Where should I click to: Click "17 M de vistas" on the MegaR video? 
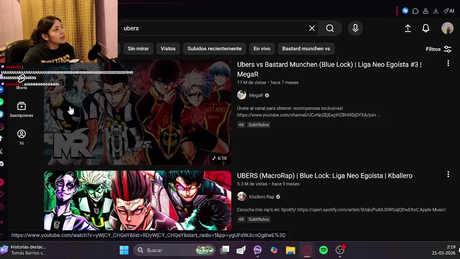pyautogui.click(x=252, y=82)
